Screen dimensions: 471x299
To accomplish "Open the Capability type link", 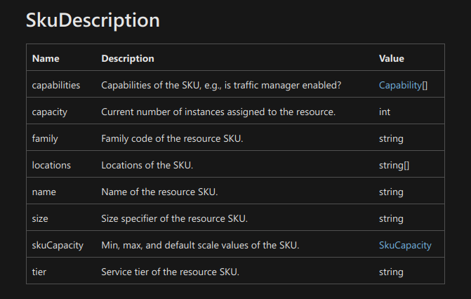I will 400,86.
